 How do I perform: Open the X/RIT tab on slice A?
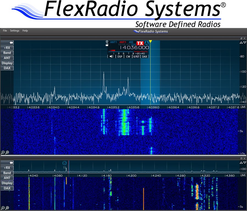pos(137,57)
